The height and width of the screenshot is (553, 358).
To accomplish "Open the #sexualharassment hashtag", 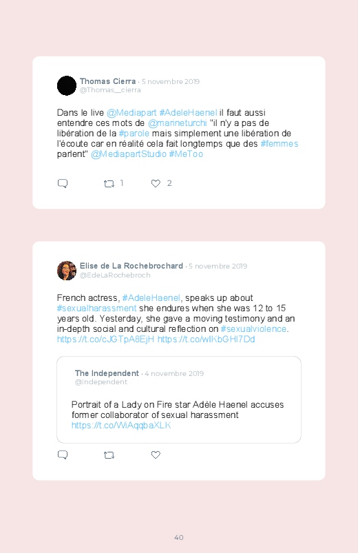I will point(96,309).
